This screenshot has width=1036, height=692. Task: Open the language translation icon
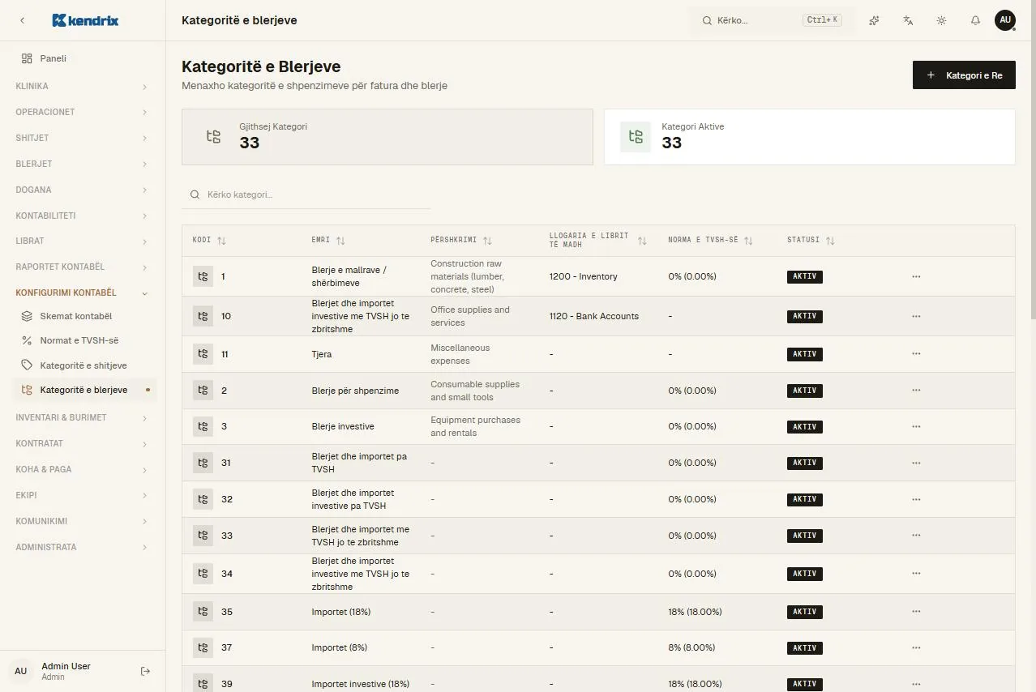(x=908, y=20)
